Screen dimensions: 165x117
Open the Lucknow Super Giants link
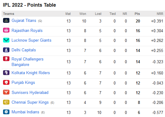click(x=31, y=40)
